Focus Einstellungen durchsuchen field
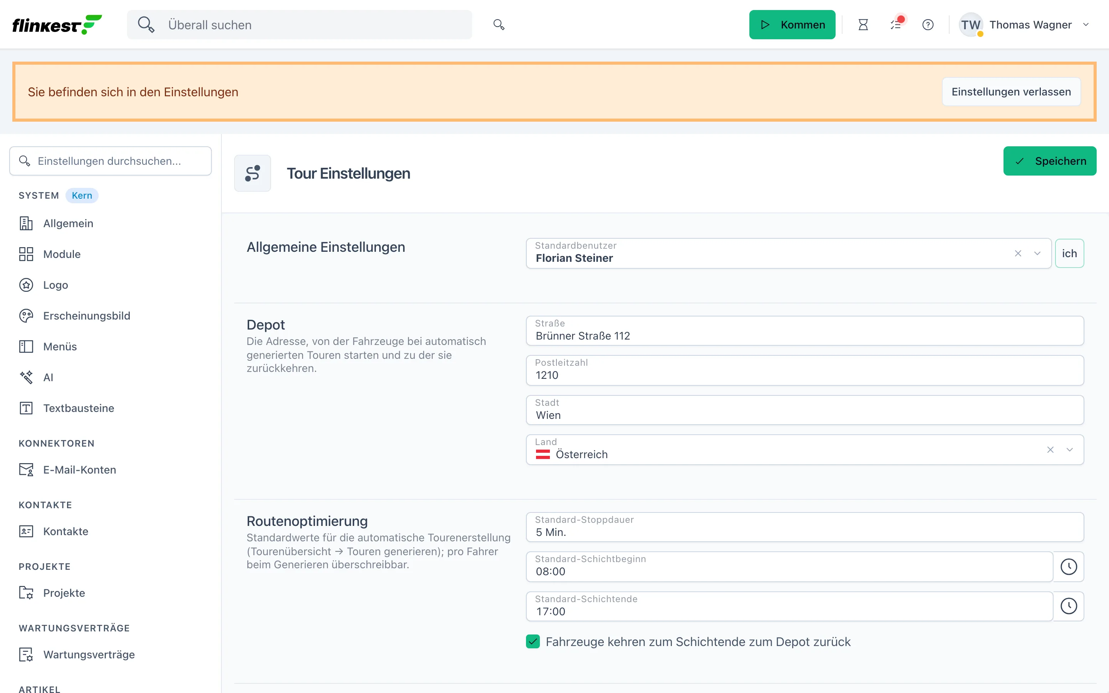This screenshot has height=693, width=1109. [x=111, y=161]
